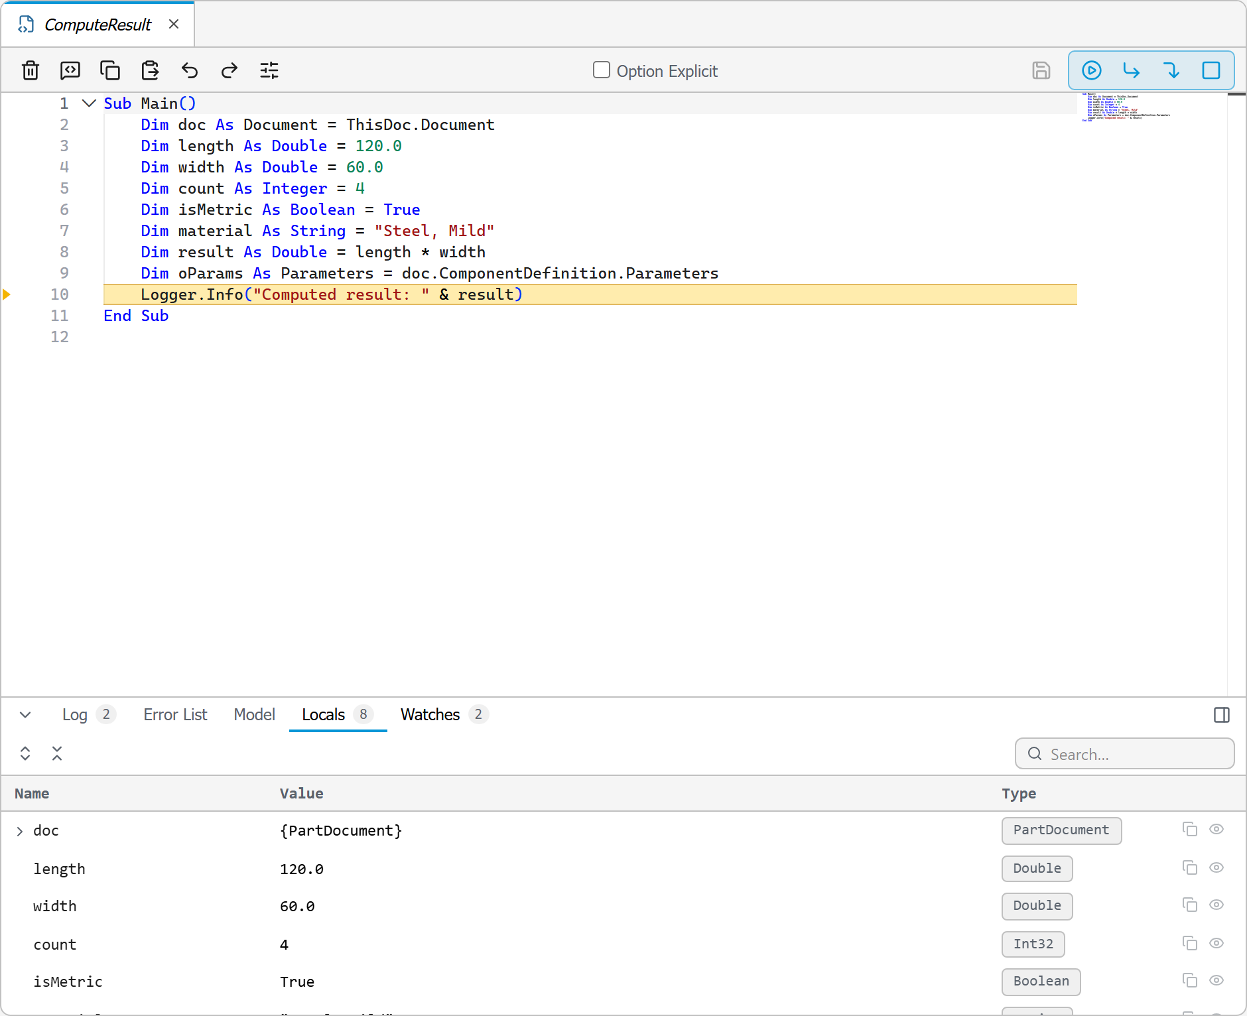
Task: Click line number 8 in the gutter
Action: tap(64, 252)
